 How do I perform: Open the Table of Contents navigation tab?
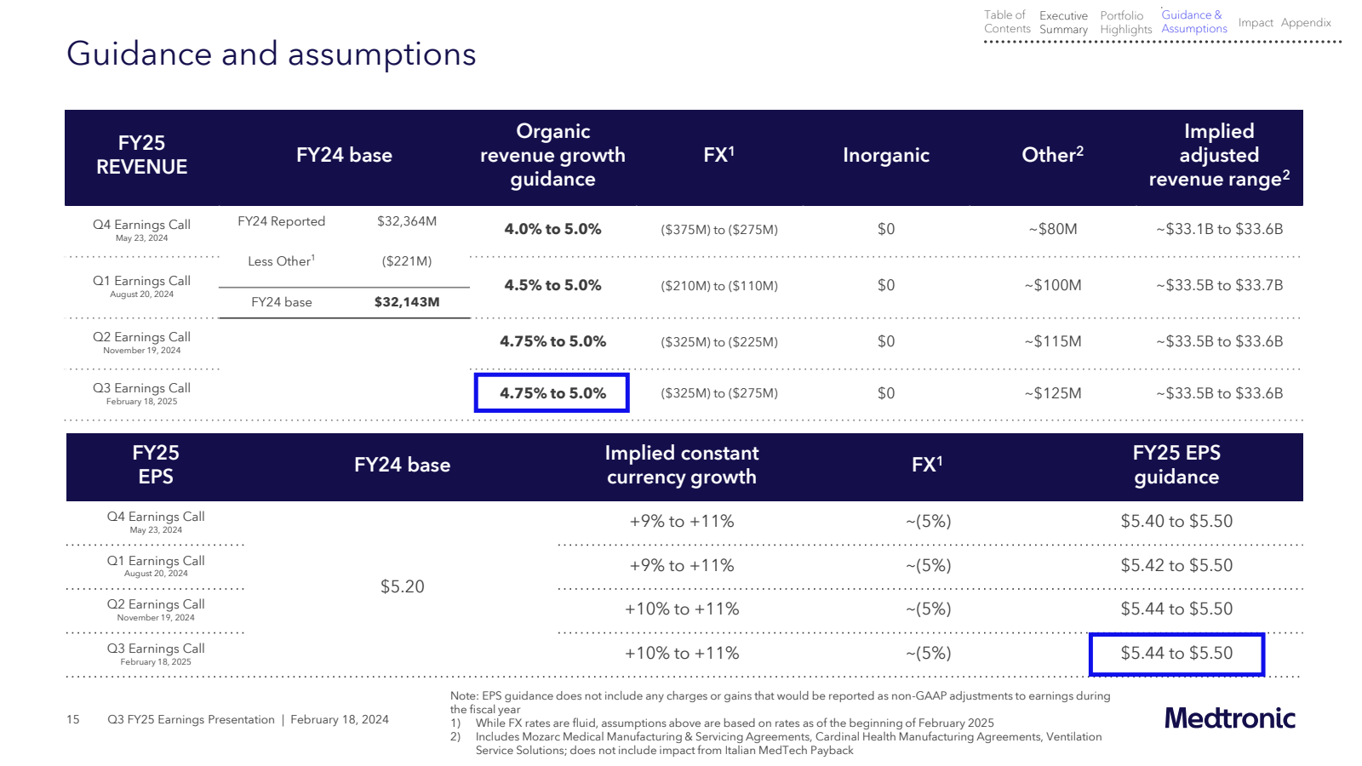(x=1007, y=22)
